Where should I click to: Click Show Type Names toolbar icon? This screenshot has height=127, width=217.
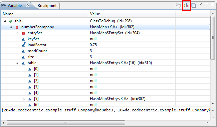click(x=178, y=6)
